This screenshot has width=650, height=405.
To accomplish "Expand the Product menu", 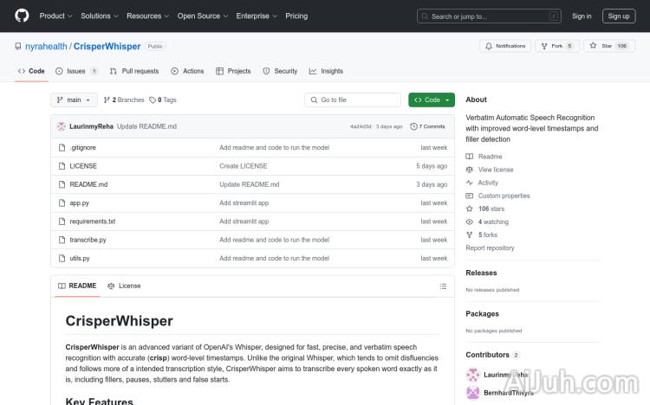I will point(55,16).
